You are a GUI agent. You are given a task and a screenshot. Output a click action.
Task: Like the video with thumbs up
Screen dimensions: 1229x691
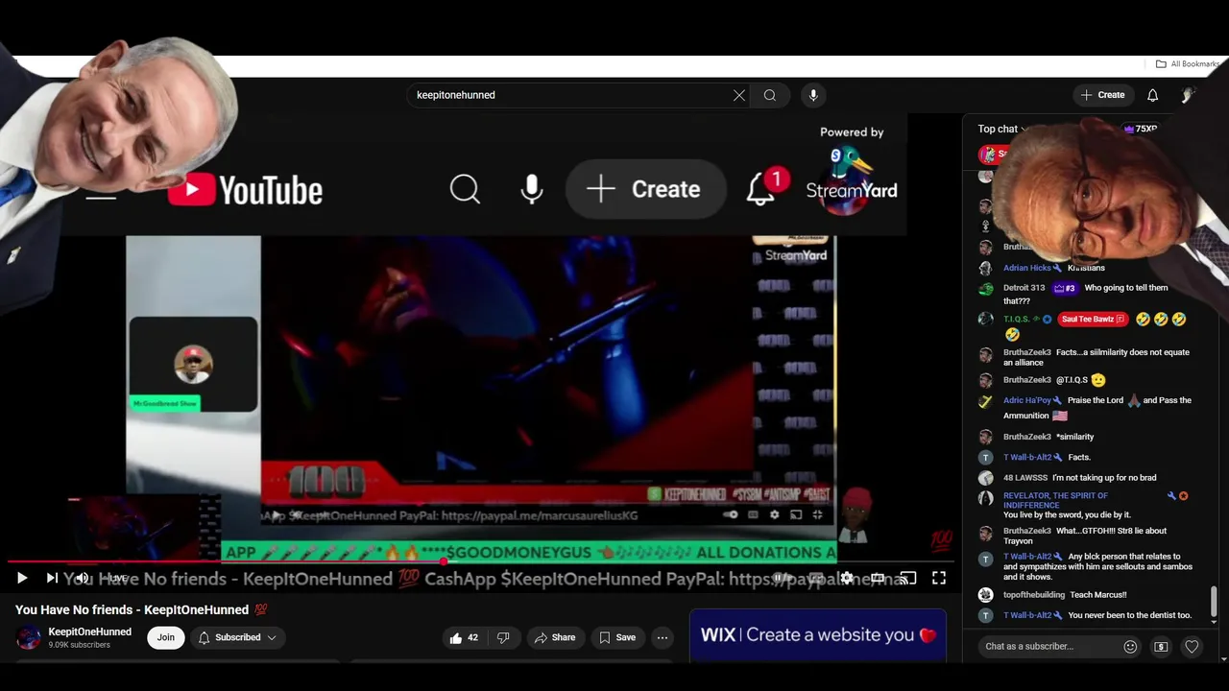coord(465,637)
